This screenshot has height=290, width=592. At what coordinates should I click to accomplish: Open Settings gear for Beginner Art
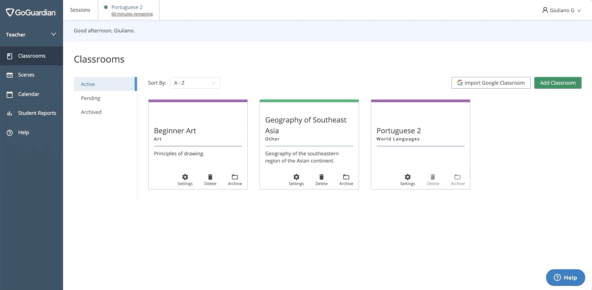pos(185,179)
